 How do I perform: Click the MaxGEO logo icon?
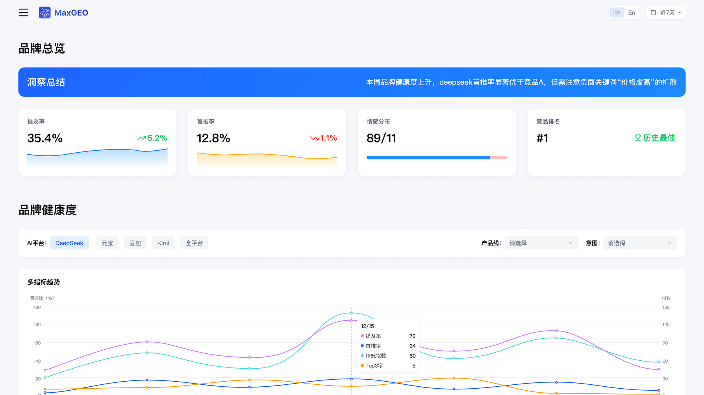[44, 12]
